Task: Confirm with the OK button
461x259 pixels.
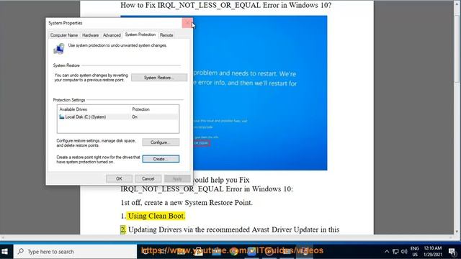Action: (119, 178)
